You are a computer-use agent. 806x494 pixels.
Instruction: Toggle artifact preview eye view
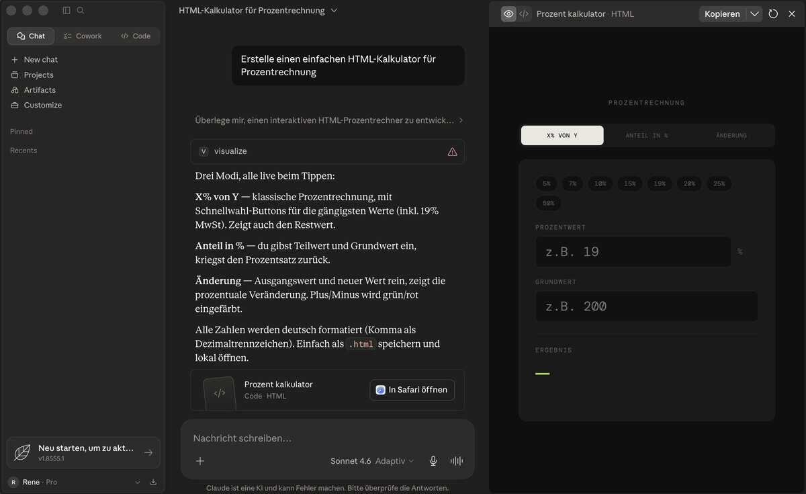coord(509,13)
